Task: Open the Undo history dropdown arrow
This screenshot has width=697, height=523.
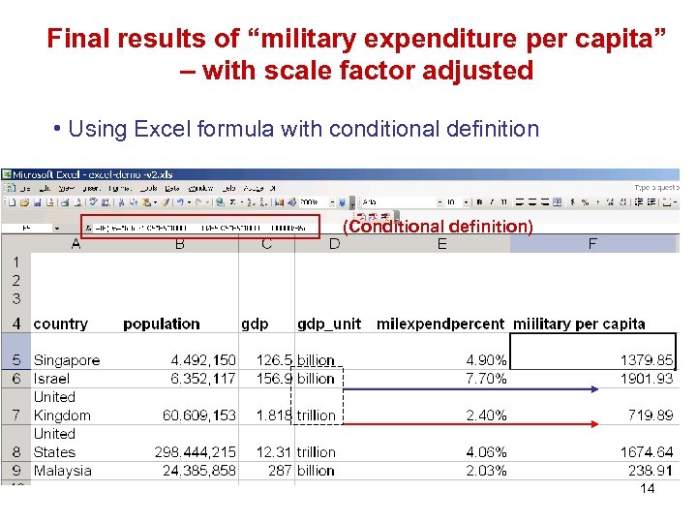Action: click(x=189, y=202)
